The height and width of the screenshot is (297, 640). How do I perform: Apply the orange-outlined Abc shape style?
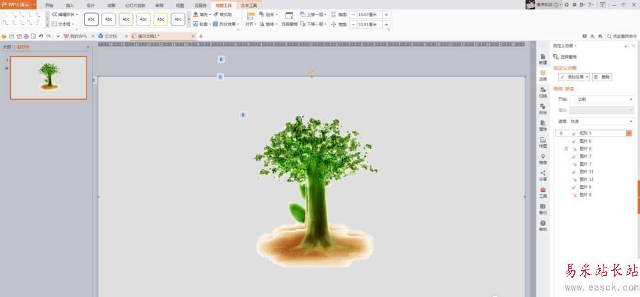126,19
